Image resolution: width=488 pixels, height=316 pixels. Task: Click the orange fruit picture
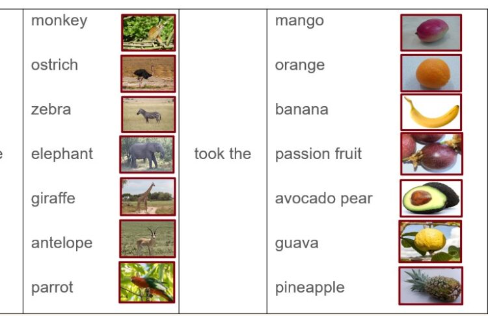(431, 73)
